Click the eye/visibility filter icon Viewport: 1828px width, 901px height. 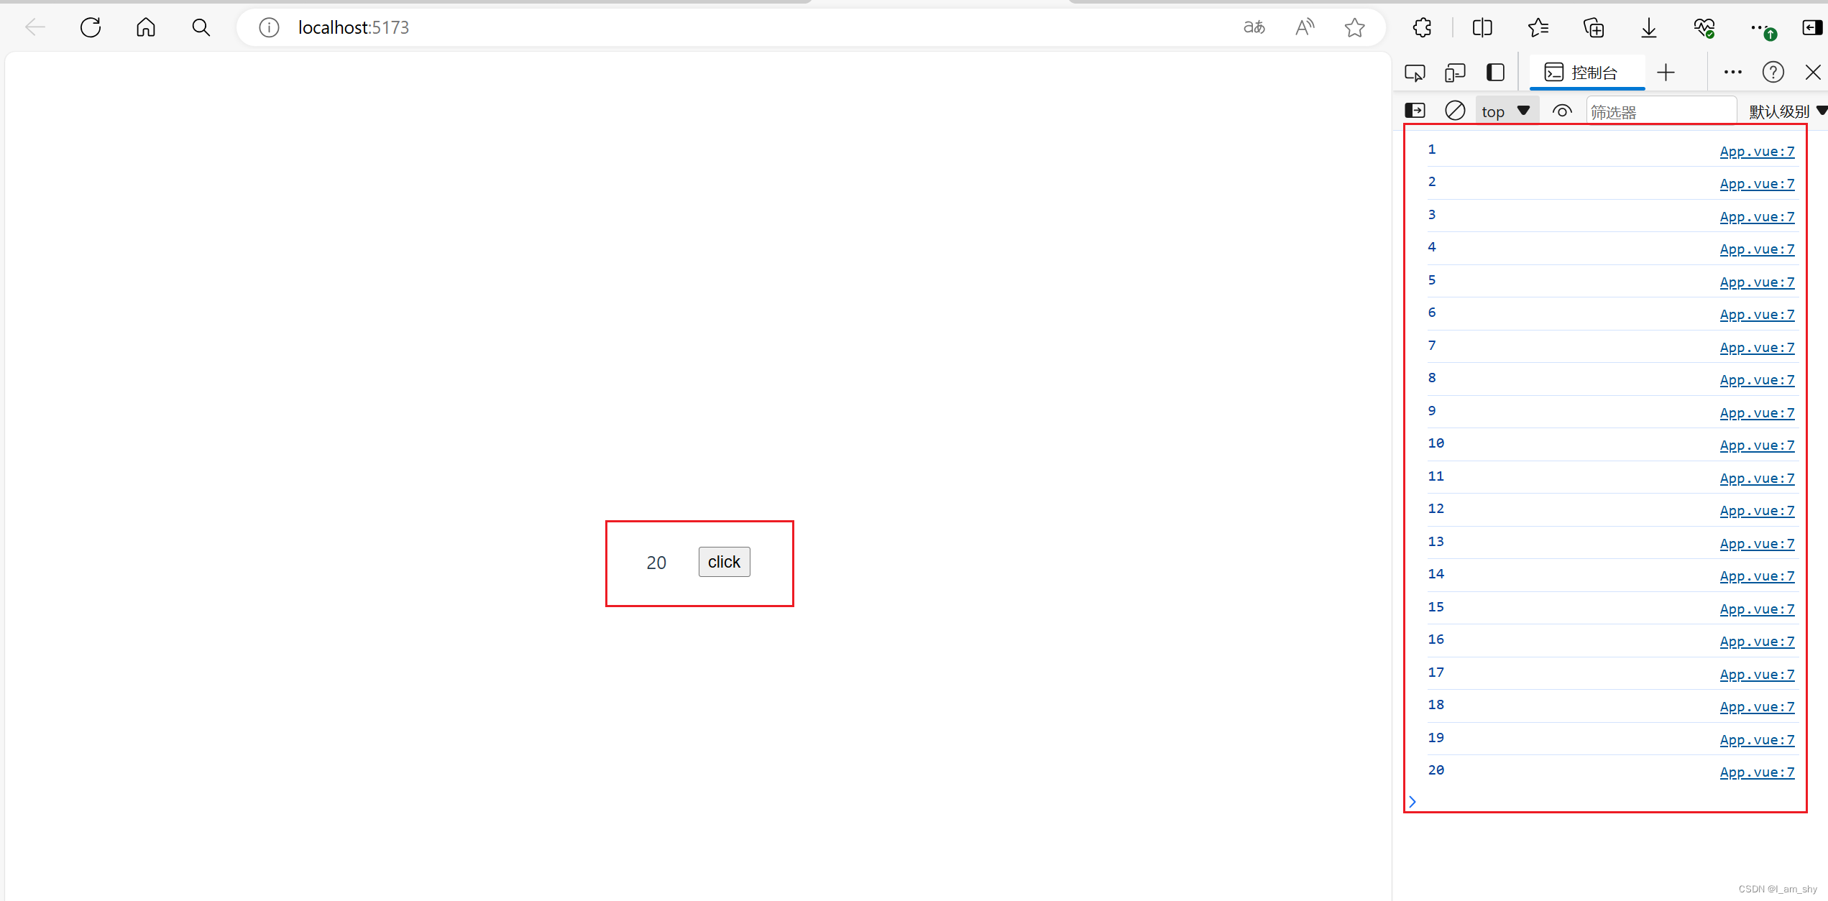click(x=1562, y=111)
